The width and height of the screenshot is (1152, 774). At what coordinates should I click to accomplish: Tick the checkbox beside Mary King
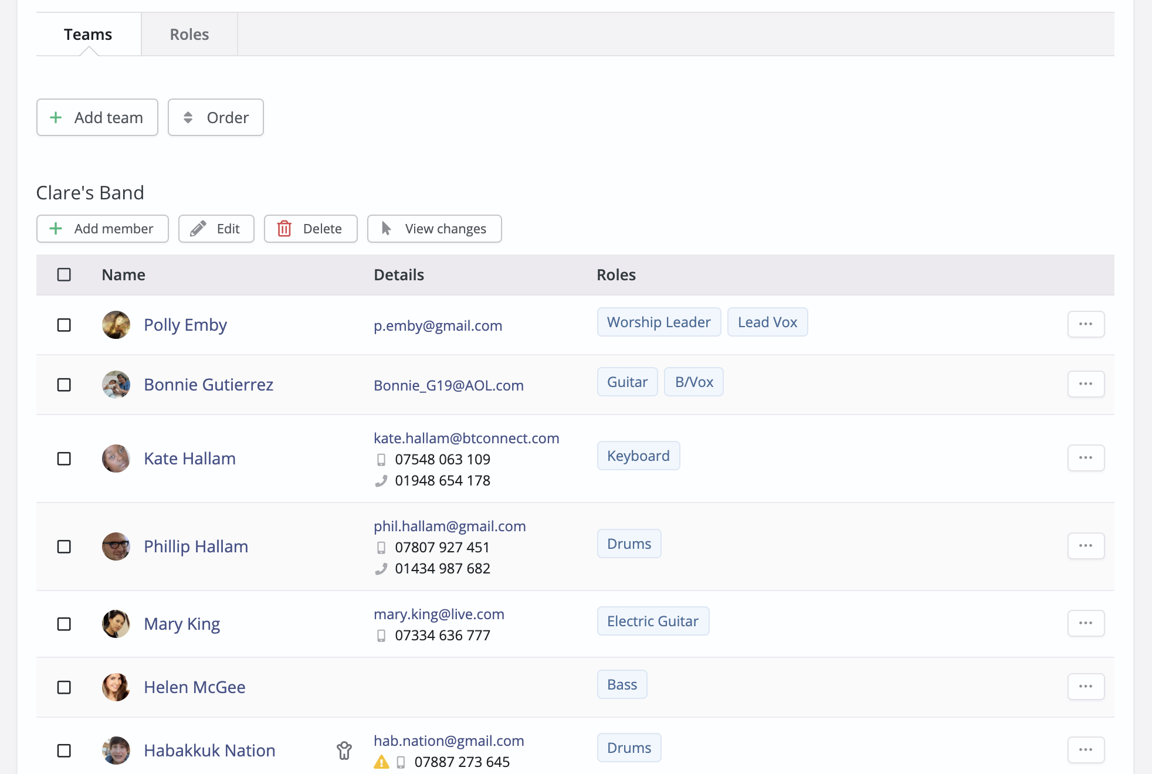64,624
